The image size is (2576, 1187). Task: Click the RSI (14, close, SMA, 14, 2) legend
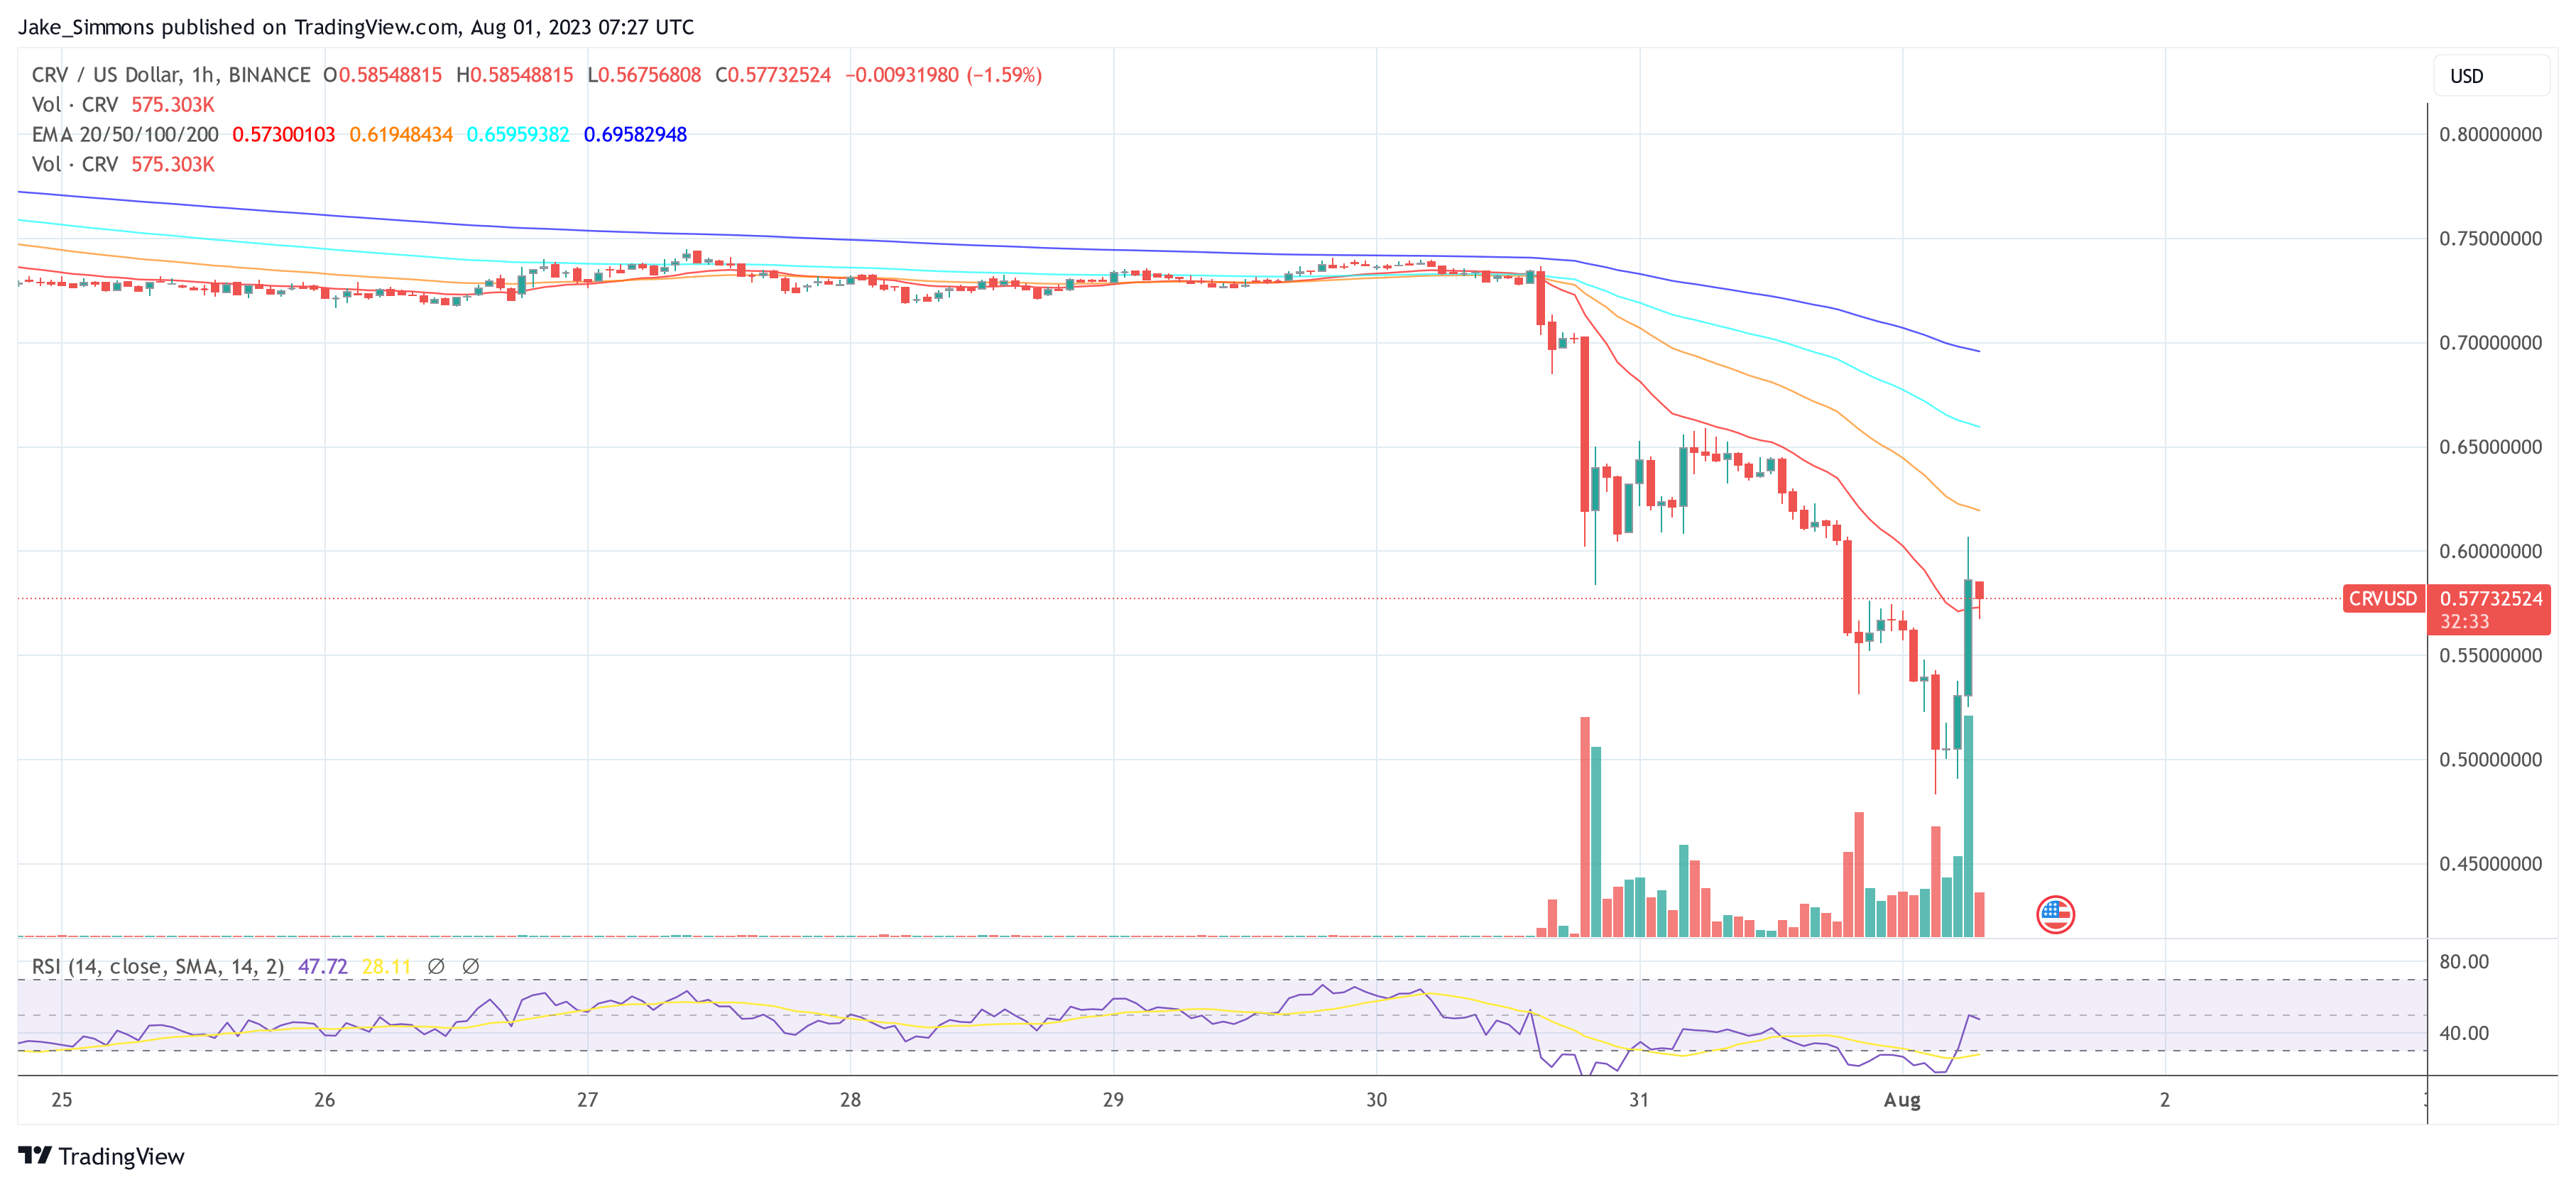coord(158,966)
